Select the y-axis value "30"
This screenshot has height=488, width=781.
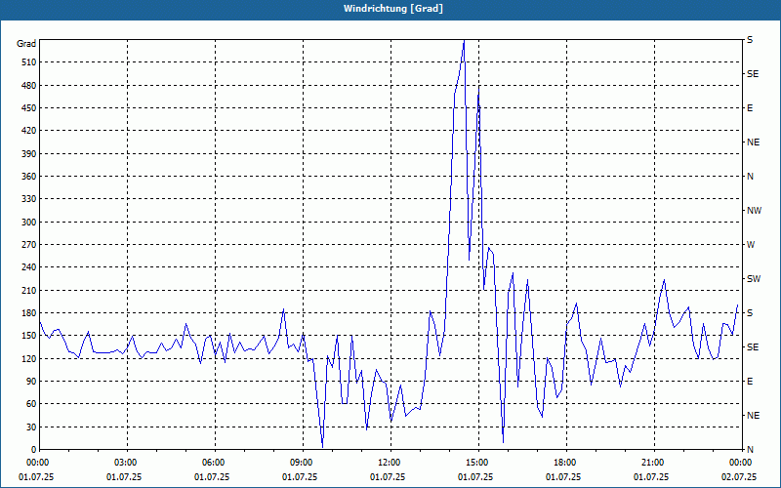(31, 427)
